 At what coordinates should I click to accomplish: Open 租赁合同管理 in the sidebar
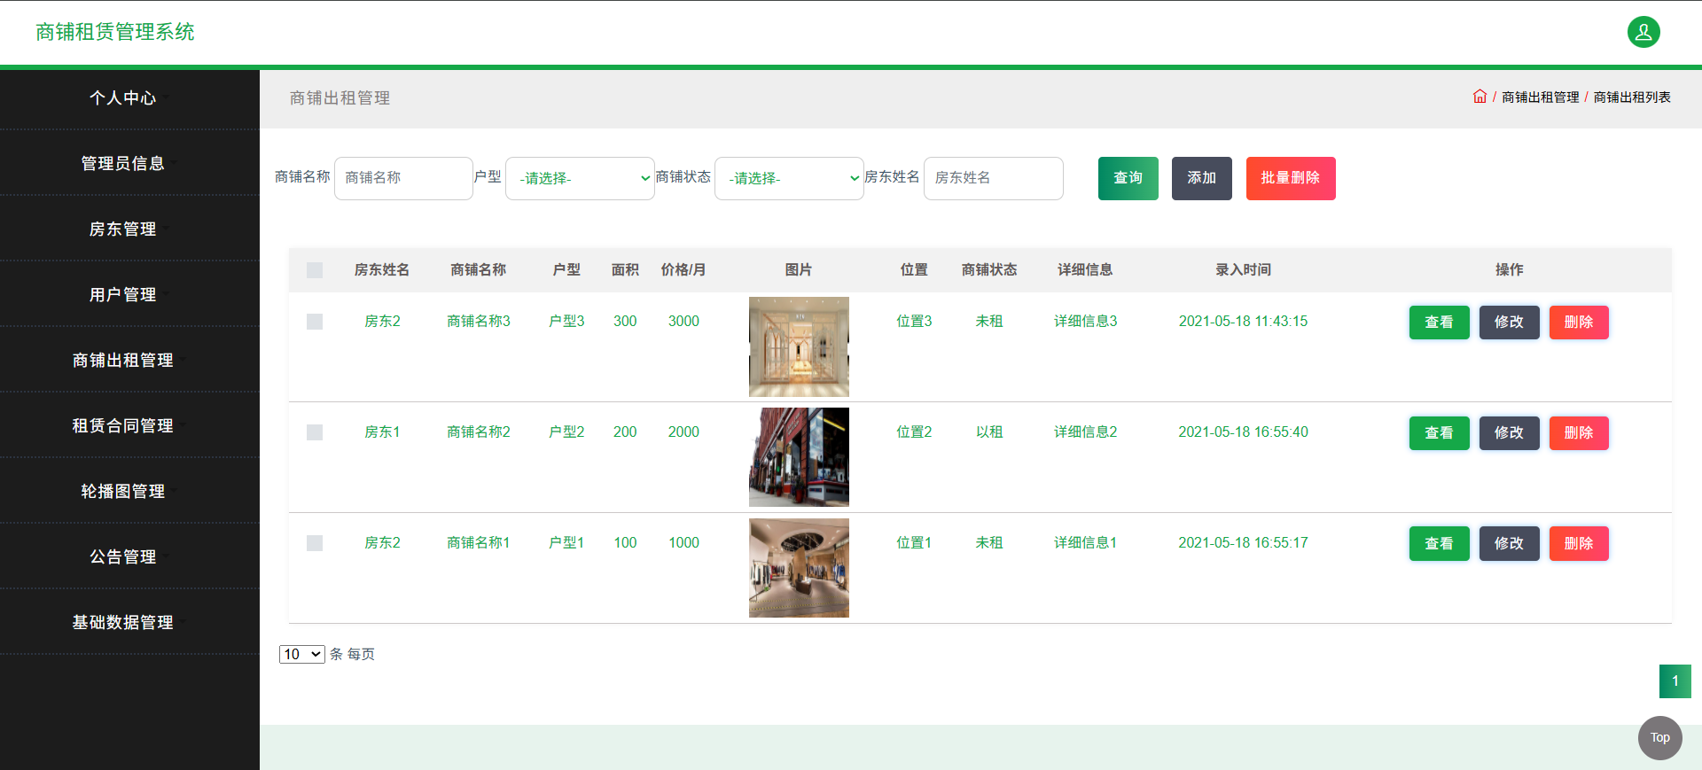click(x=122, y=425)
